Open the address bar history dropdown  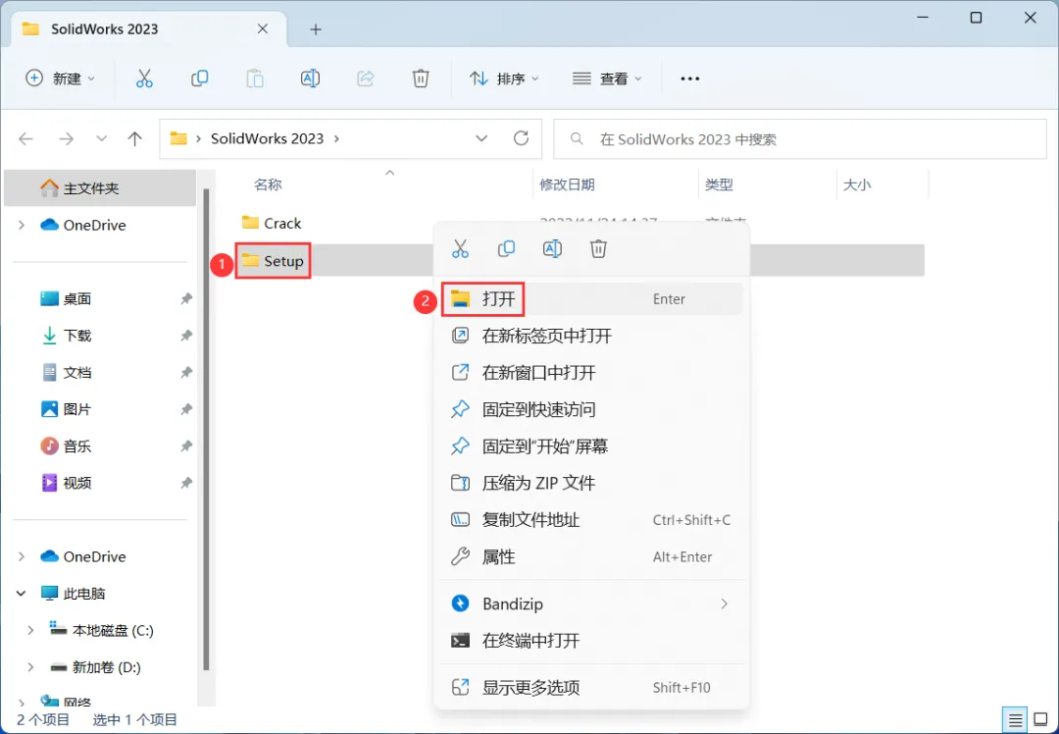[481, 138]
